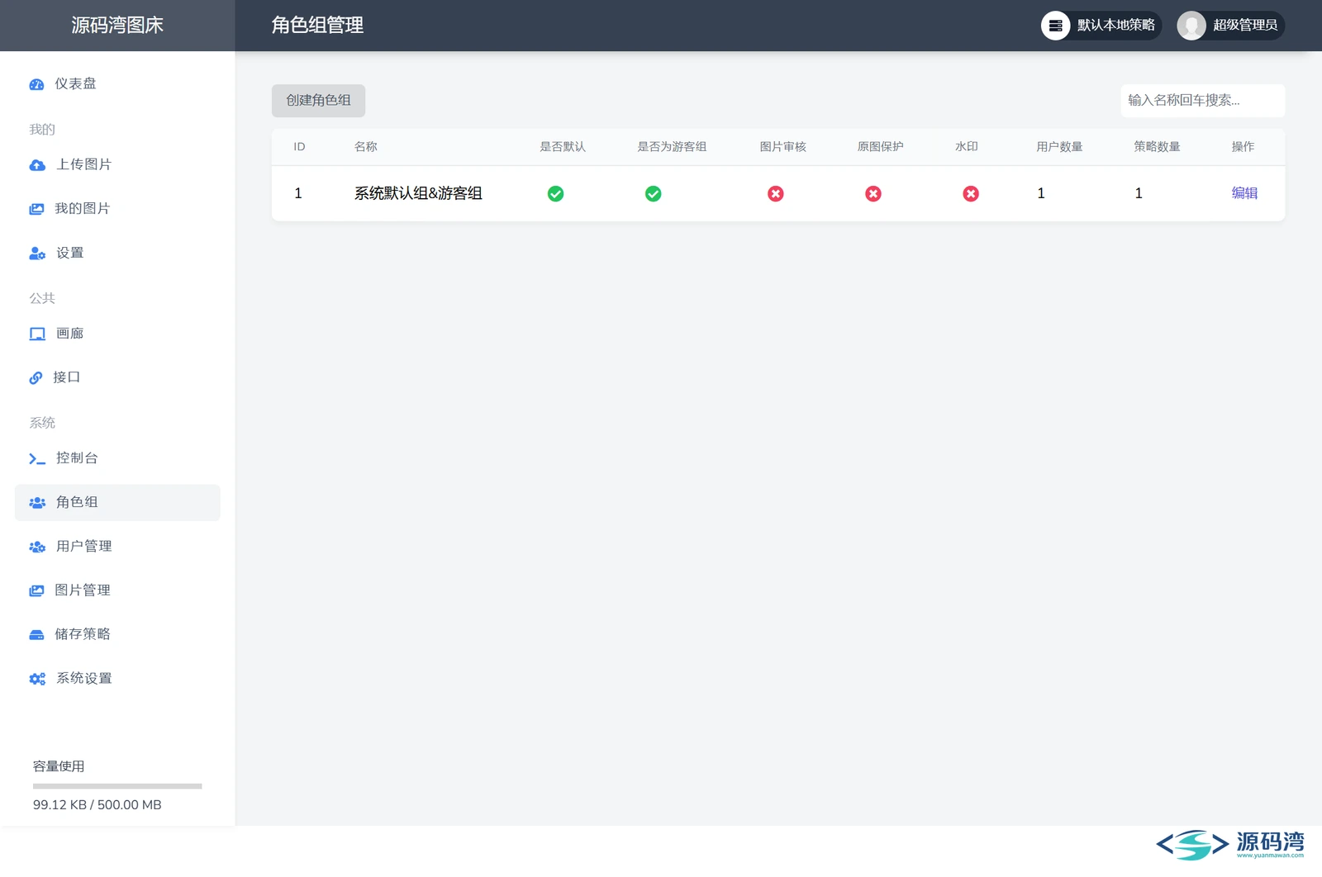
Task: Click the 仪表盘 dashboard gauge icon
Action: 36,84
